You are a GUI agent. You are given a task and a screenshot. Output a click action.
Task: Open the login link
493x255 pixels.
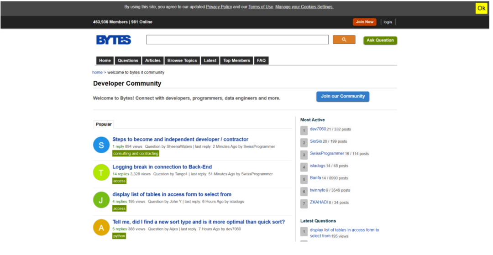388,22
